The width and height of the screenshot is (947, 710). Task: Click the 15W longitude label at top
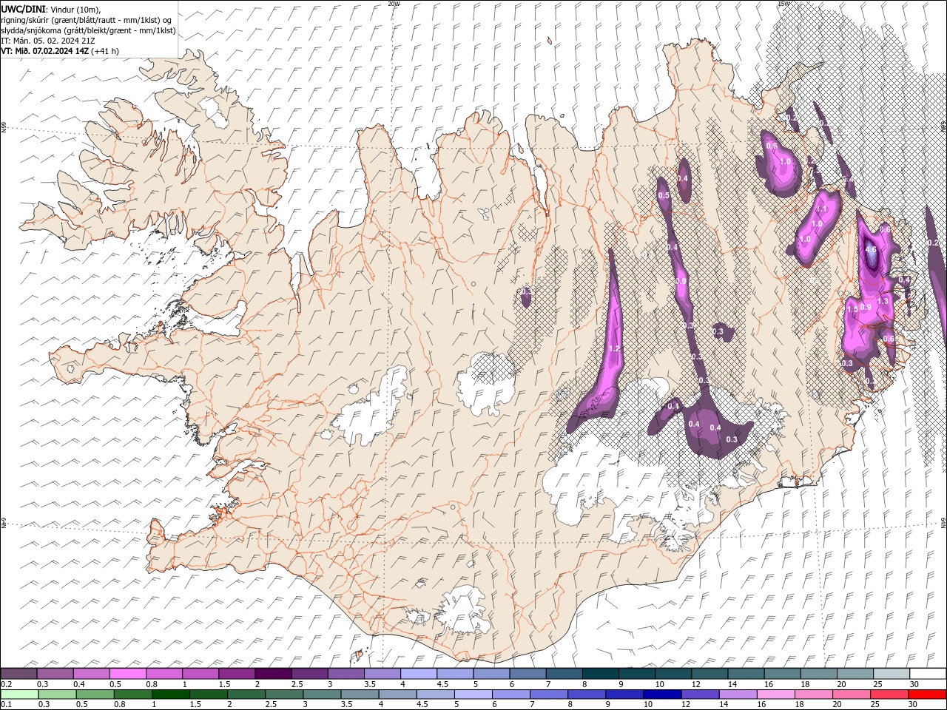pyautogui.click(x=783, y=4)
